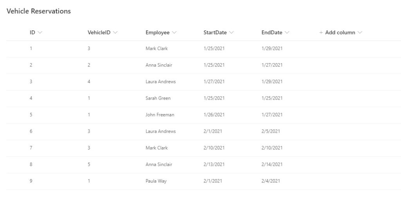Click the 2/13/2021 start date cell
The height and width of the screenshot is (208, 401).
[214, 164]
